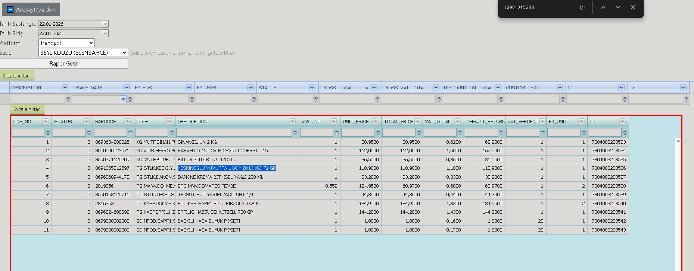Select highlighted KESKINOGLU YUMURTA L BOY cell

[x=237, y=168]
